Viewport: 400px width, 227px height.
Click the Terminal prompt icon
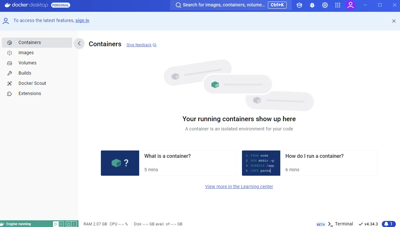(331, 224)
